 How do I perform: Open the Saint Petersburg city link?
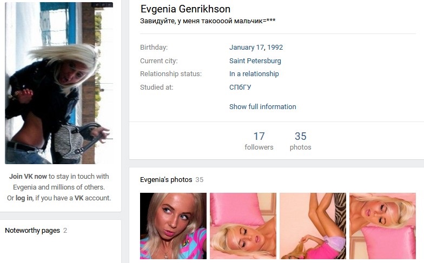point(255,60)
